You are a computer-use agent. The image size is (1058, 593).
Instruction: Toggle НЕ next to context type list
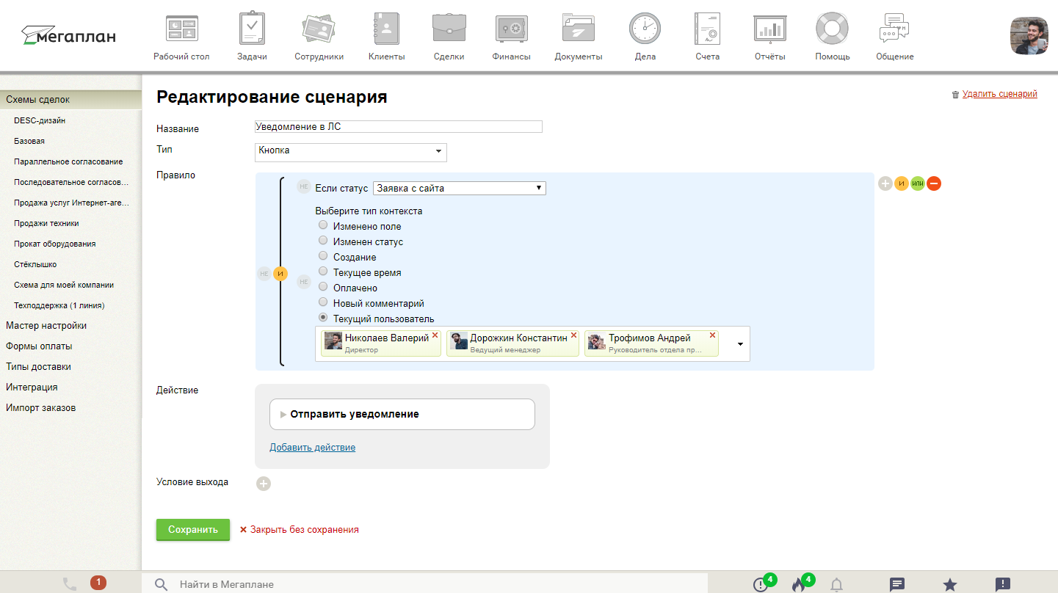point(303,281)
